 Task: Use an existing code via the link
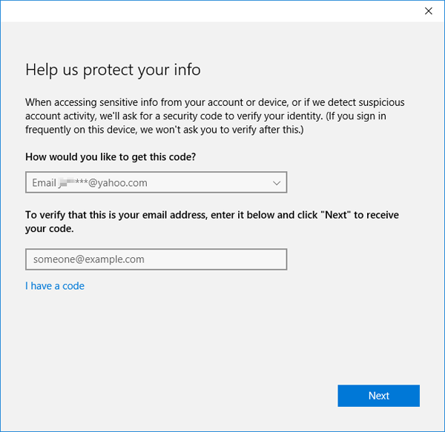click(55, 285)
